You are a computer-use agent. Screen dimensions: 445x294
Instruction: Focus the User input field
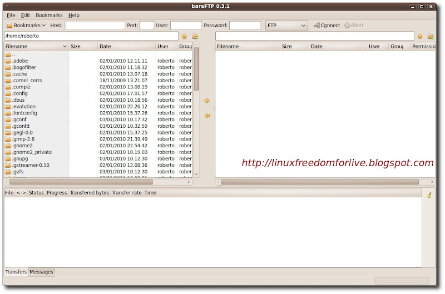coord(186,25)
